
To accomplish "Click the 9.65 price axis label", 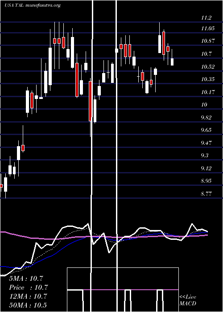I will click(x=206, y=130).
